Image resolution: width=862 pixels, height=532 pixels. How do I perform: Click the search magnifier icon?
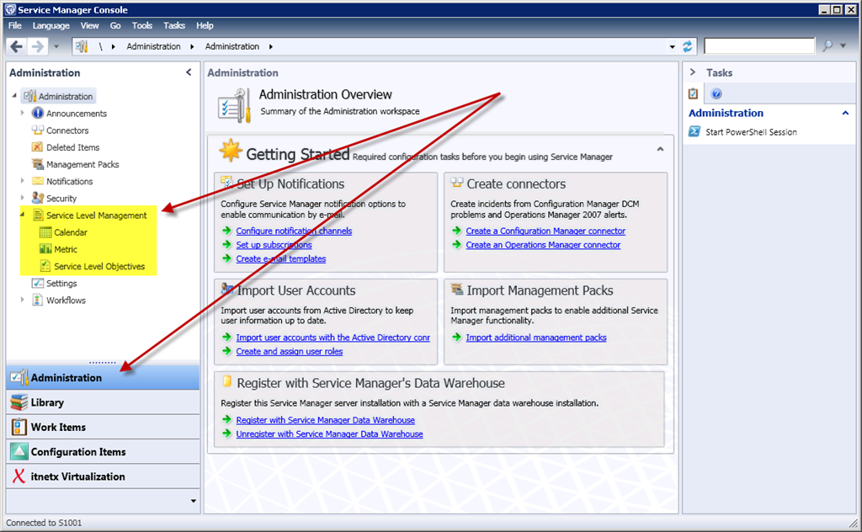[x=828, y=46]
